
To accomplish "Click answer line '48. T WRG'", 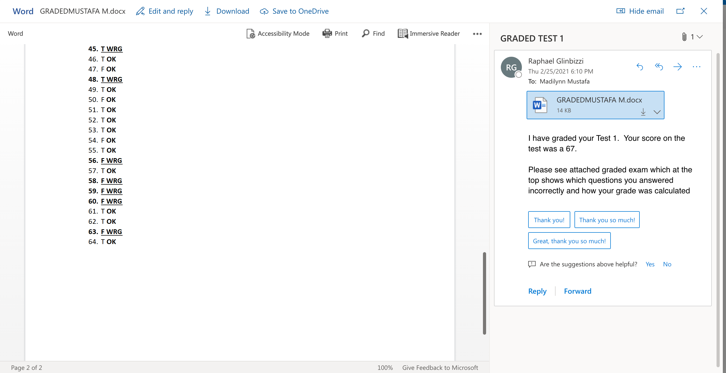I will [x=105, y=79].
